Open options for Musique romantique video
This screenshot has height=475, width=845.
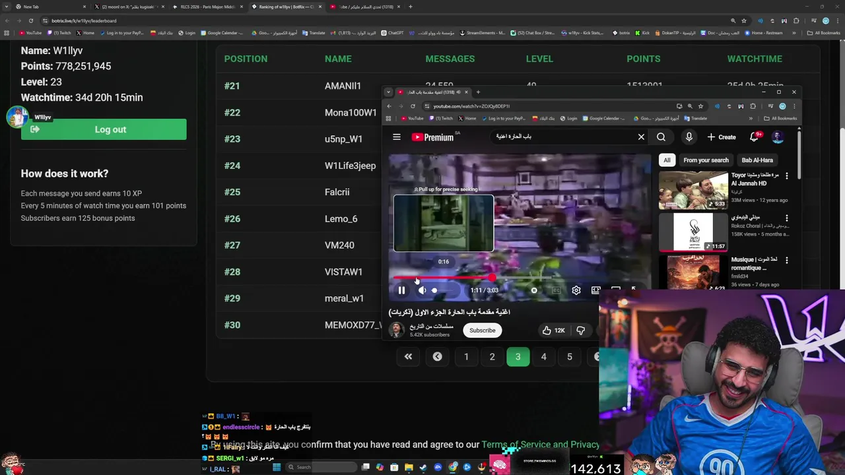tap(787, 260)
